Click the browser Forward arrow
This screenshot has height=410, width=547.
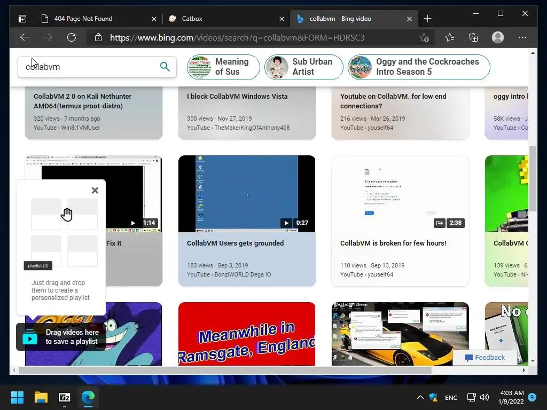[x=48, y=37]
